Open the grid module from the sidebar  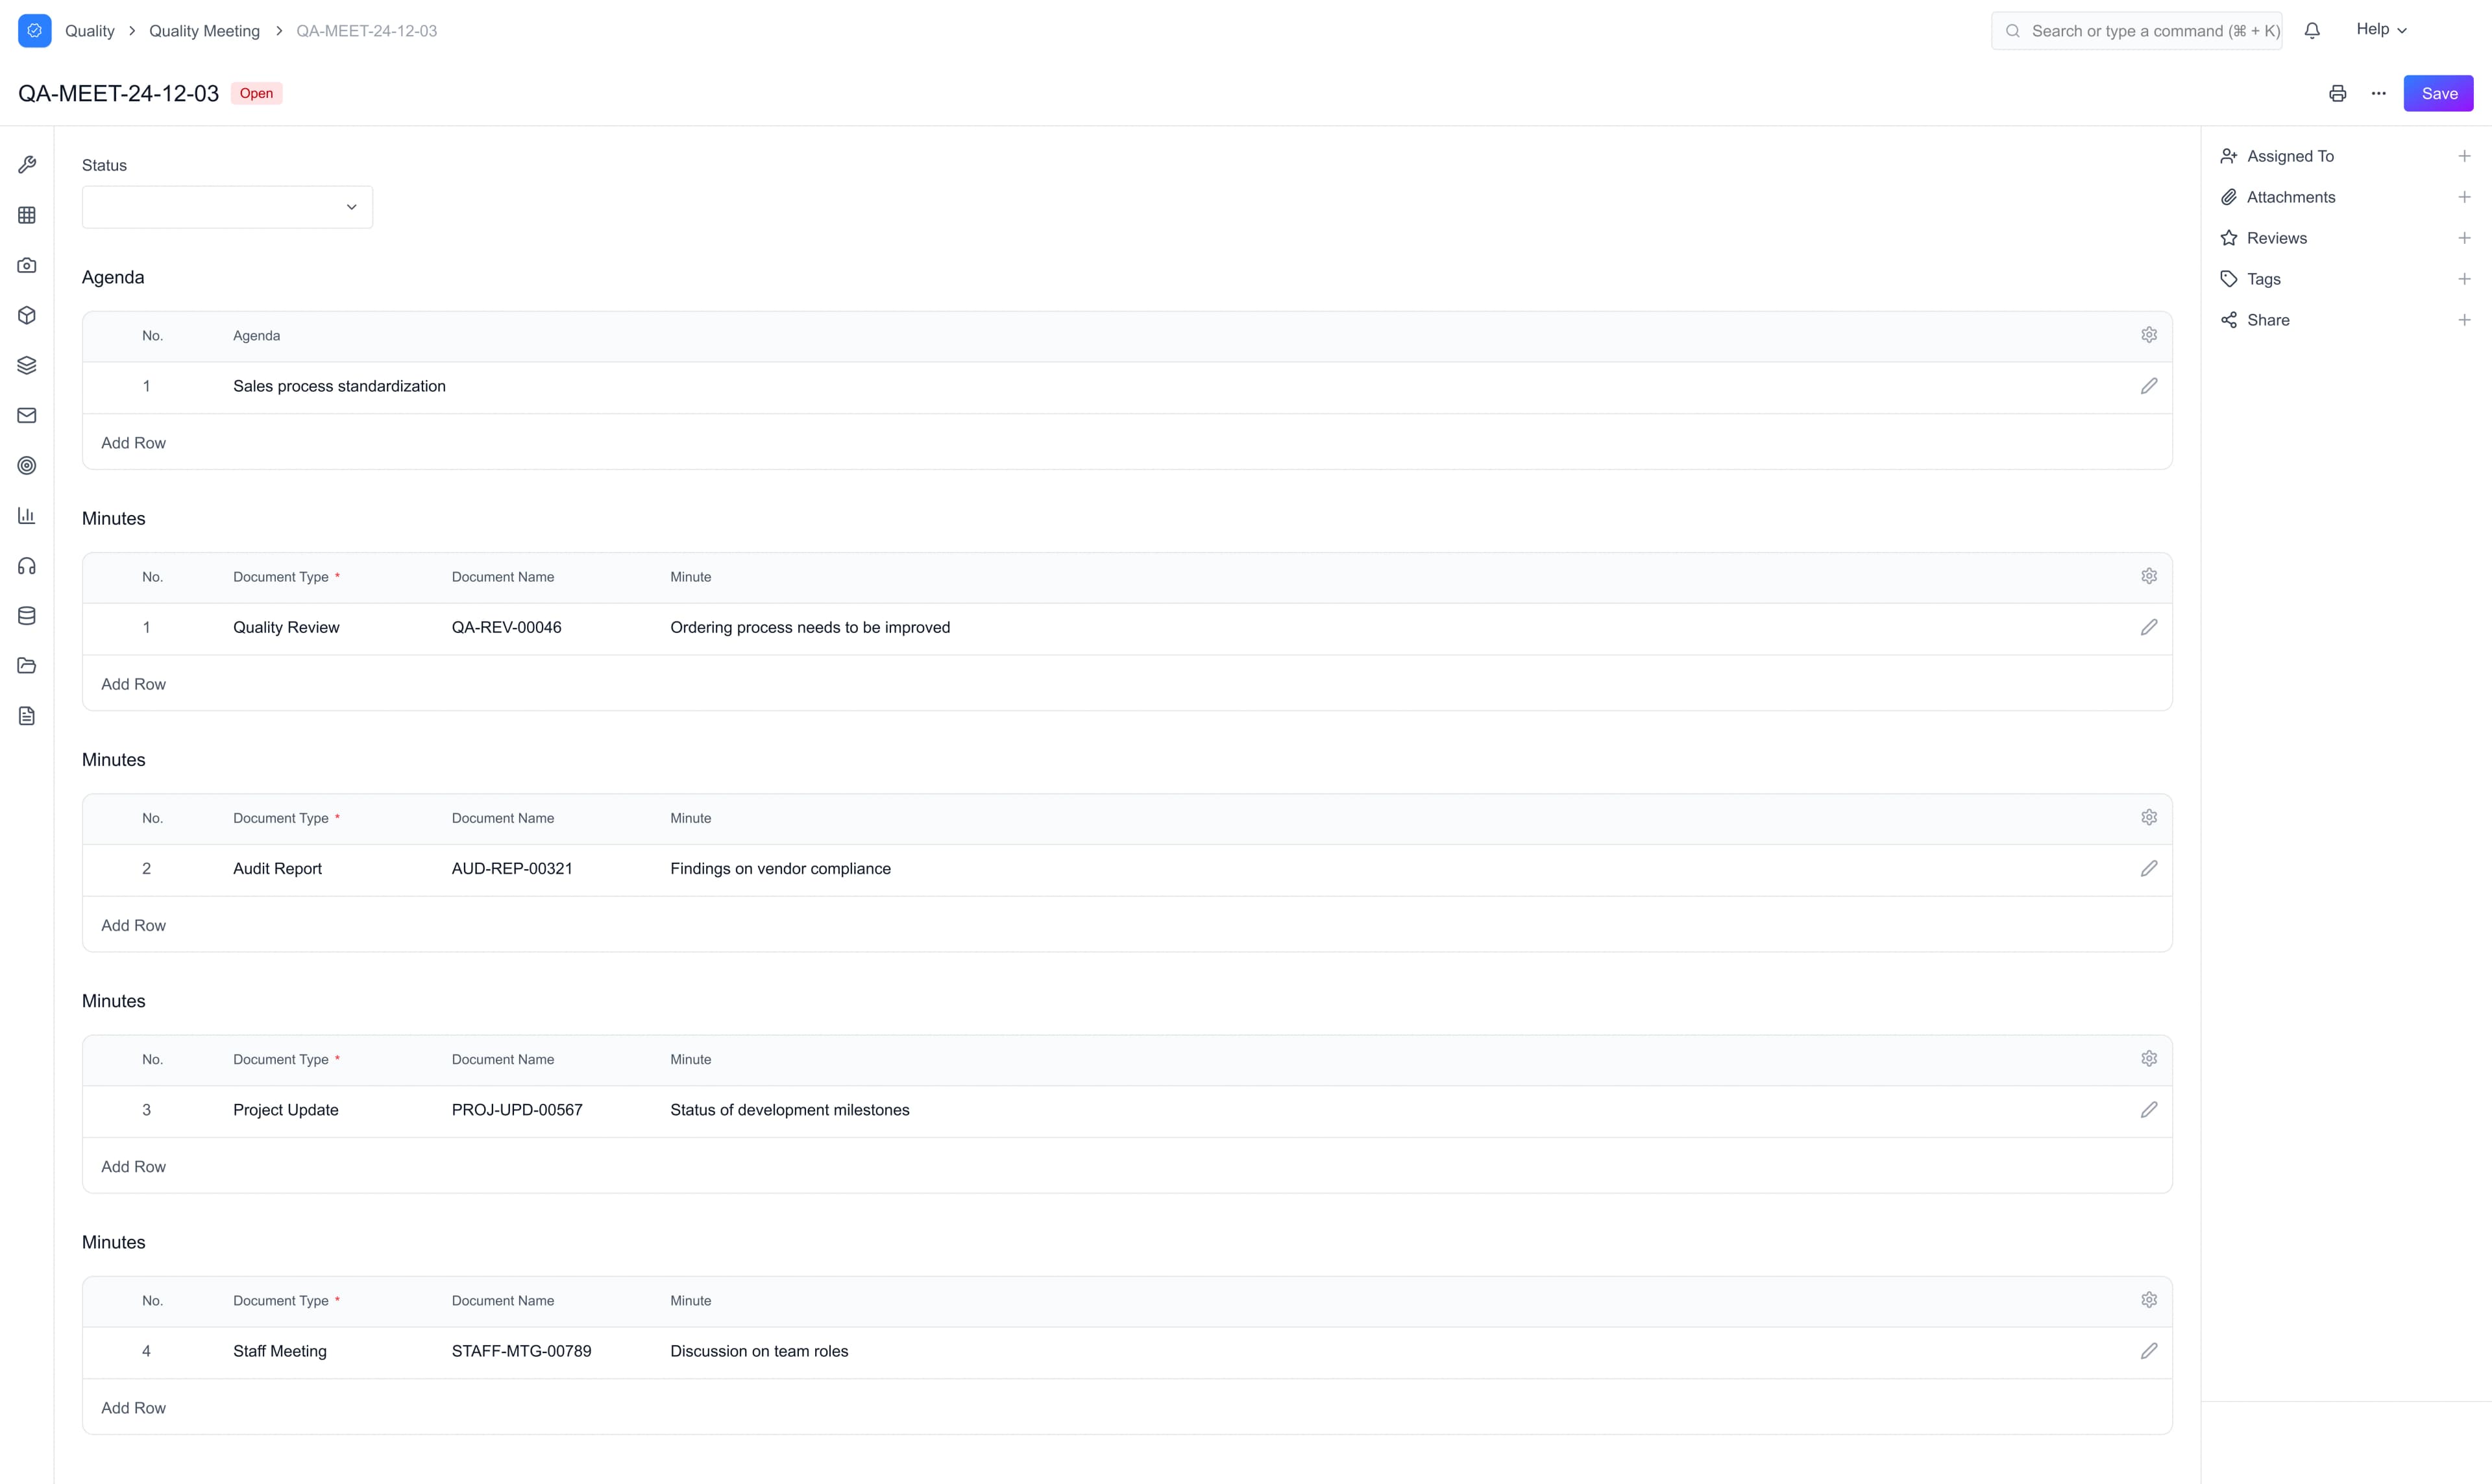(26, 215)
